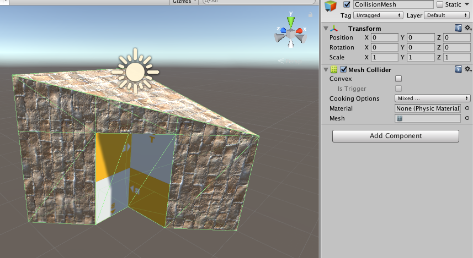Enable the Convex checkbox
Screen dimensions: 473x258
pos(398,79)
